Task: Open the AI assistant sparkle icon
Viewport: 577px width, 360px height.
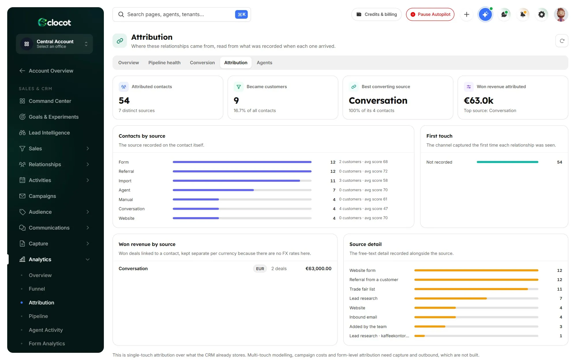Action: pos(485,14)
